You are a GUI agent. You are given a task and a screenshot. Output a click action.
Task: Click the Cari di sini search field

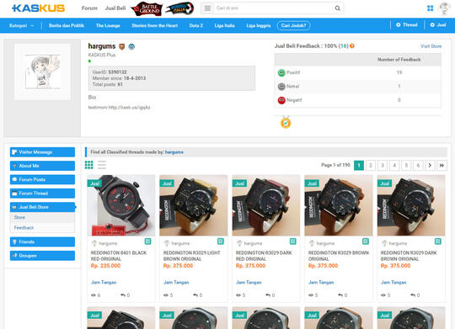pos(273,8)
